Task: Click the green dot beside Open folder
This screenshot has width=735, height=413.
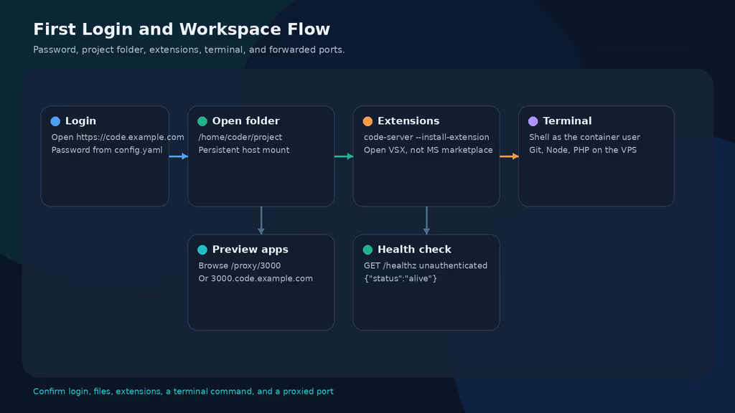Action: (x=202, y=121)
